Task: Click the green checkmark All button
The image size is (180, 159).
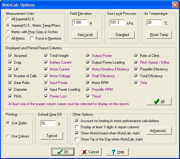Action: coord(159,101)
